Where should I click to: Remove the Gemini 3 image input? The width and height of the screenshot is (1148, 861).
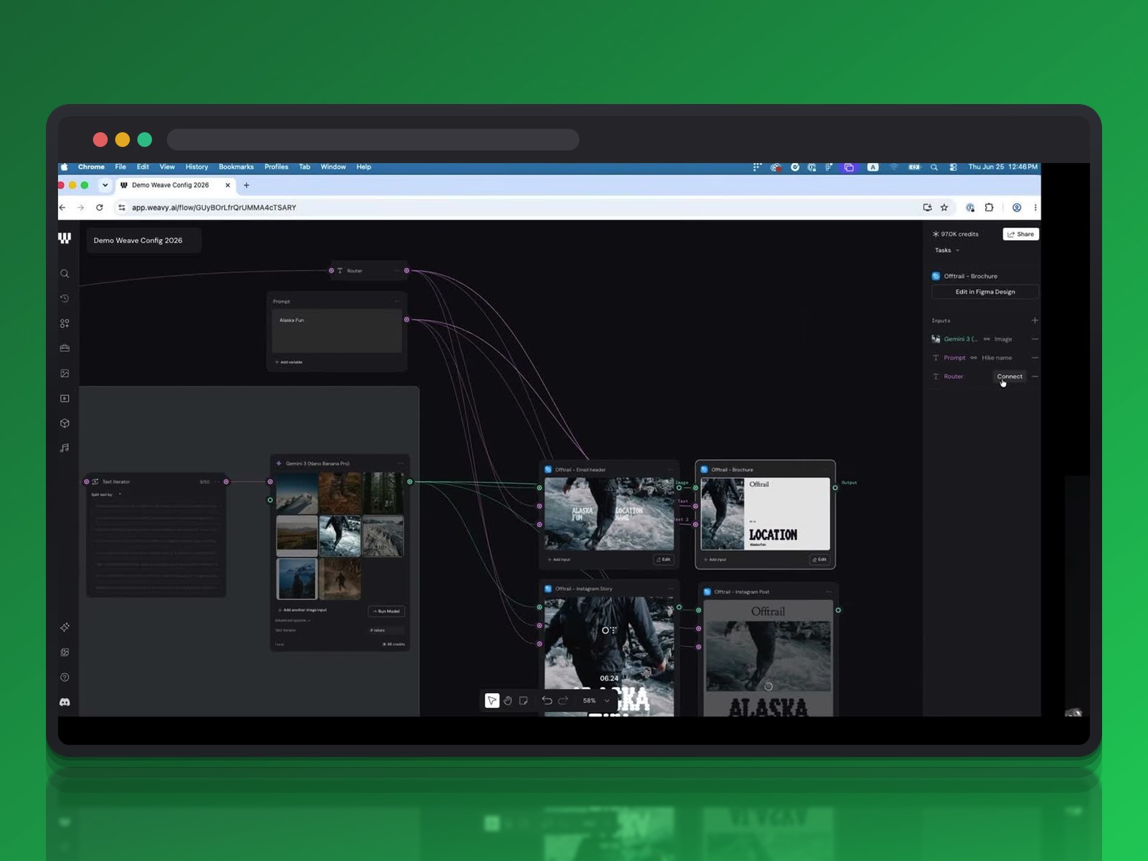pos(1035,339)
